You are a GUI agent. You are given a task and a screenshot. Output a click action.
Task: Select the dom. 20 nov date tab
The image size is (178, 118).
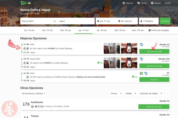138,30
